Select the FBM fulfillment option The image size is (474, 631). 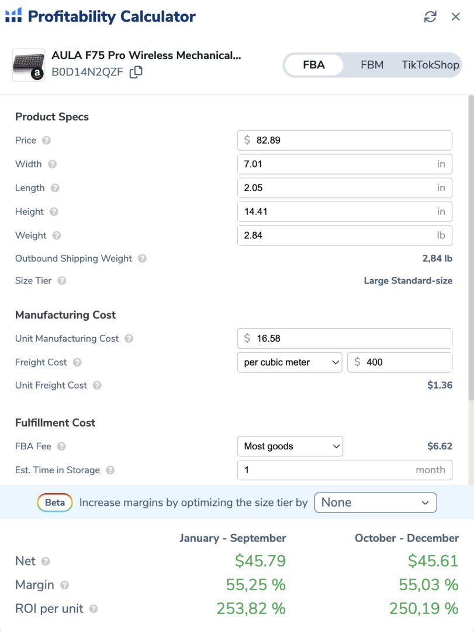coord(372,65)
